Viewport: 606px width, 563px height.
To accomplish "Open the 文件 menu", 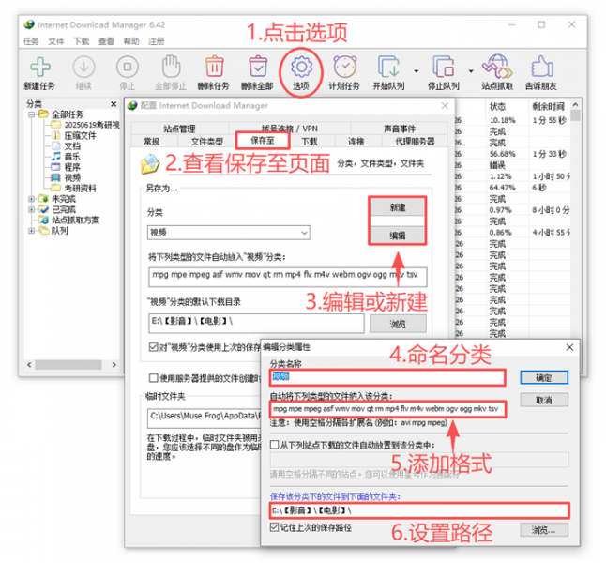I will (x=56, y=41).
